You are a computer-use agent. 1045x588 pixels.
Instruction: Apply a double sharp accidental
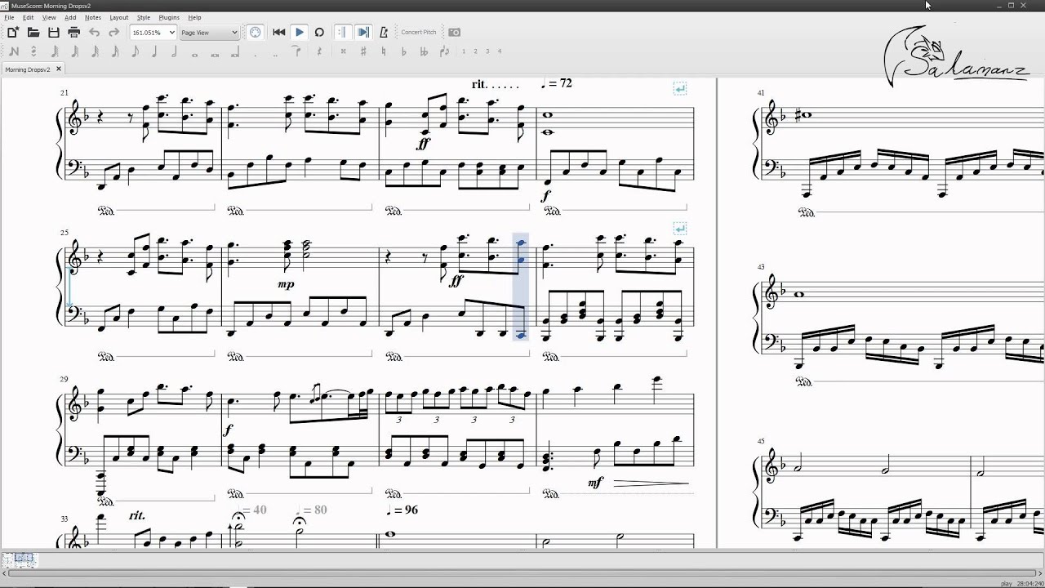pos(343,51)
